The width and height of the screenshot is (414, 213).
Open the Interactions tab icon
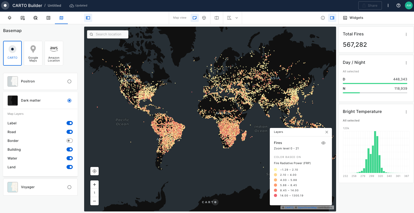pos(35,18)
